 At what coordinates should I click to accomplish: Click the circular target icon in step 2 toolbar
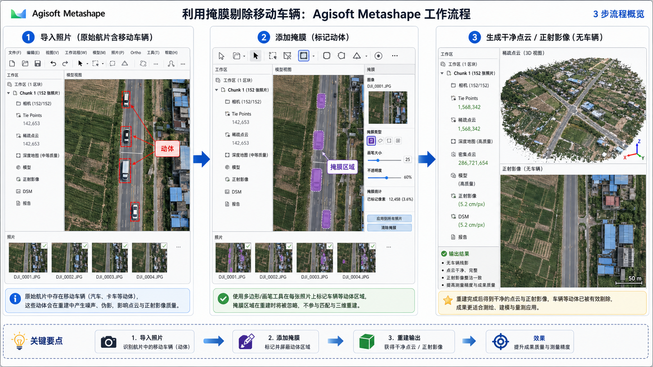[378, 56]
